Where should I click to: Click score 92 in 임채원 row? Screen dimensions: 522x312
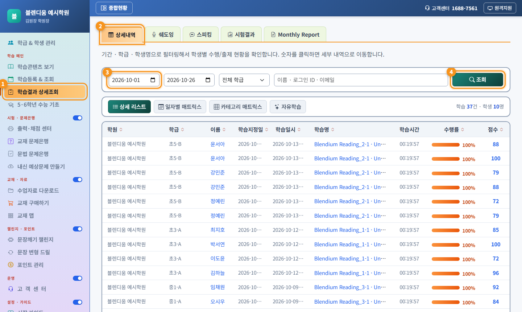[x=496, y=287]
